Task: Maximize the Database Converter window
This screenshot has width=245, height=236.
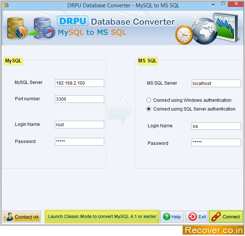Action: coord(223,4)
